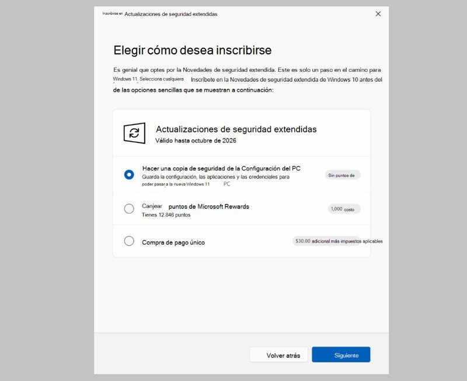Click the '1,000 costo' badge
The image size is (467, 381).
click(x=344, y=209)
